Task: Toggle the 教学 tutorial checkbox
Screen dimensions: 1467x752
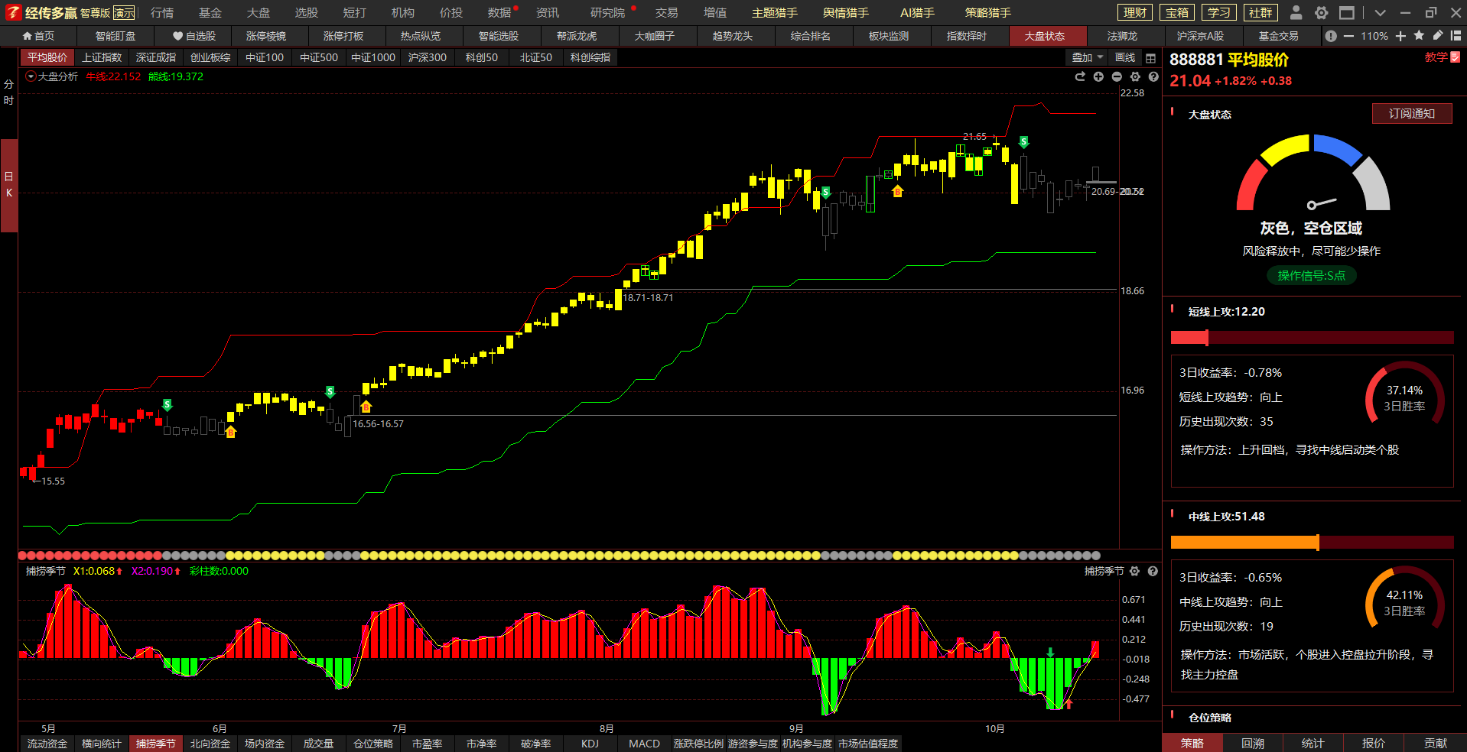Action: 1455,57
